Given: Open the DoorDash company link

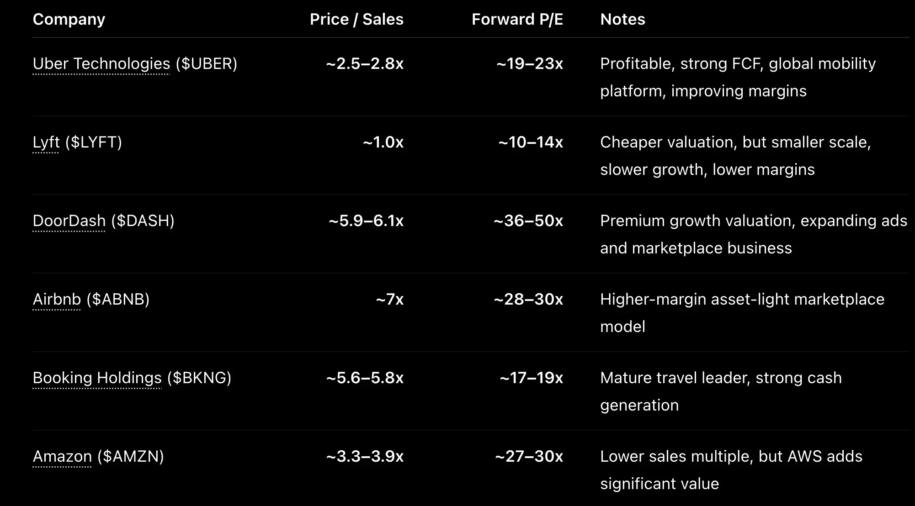Looking at the screenshot, I should pos(69,221).
